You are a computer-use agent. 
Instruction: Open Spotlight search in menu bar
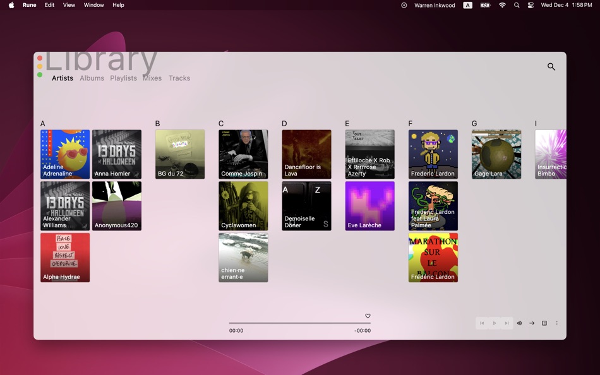517,5
